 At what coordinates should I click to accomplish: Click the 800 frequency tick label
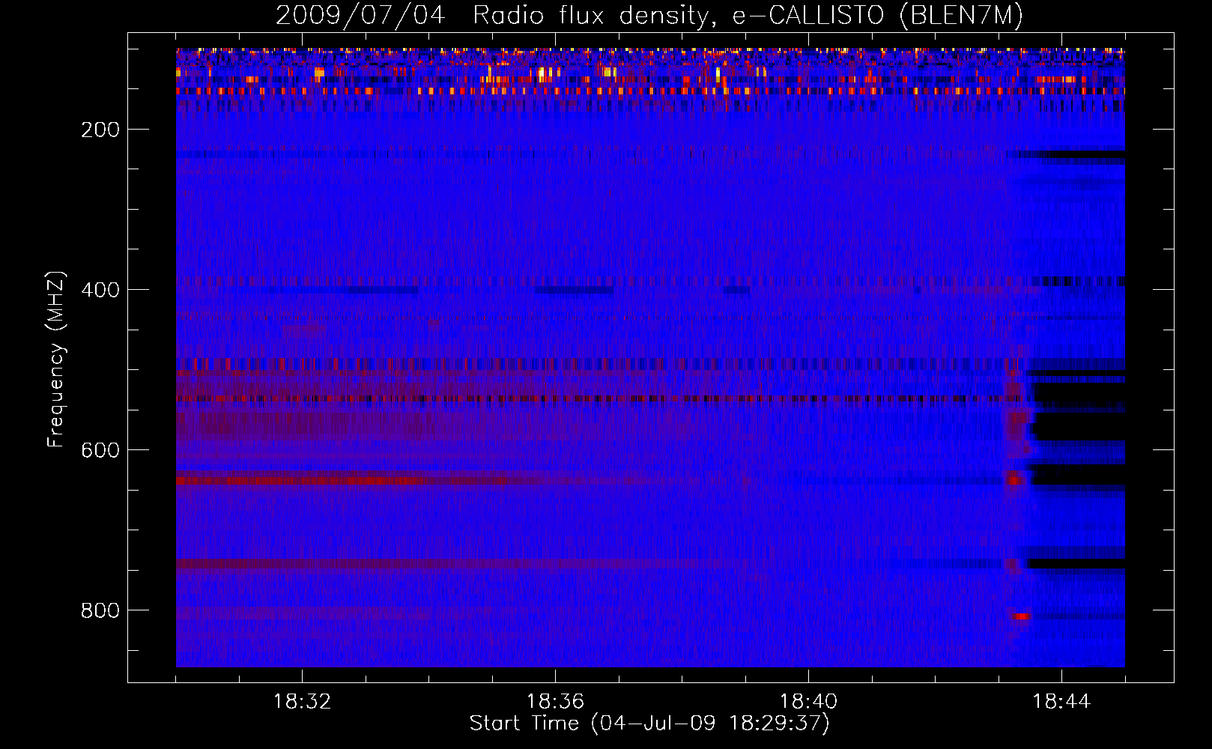pyautogui.click(x=101, y=610)
